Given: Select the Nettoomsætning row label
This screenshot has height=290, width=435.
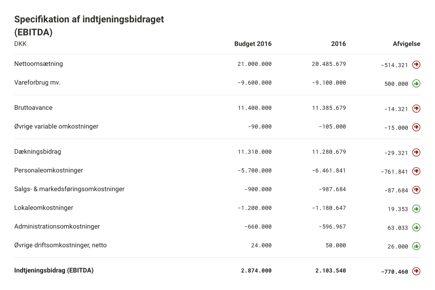Looking at the screenshot, I should pos(39,64).
